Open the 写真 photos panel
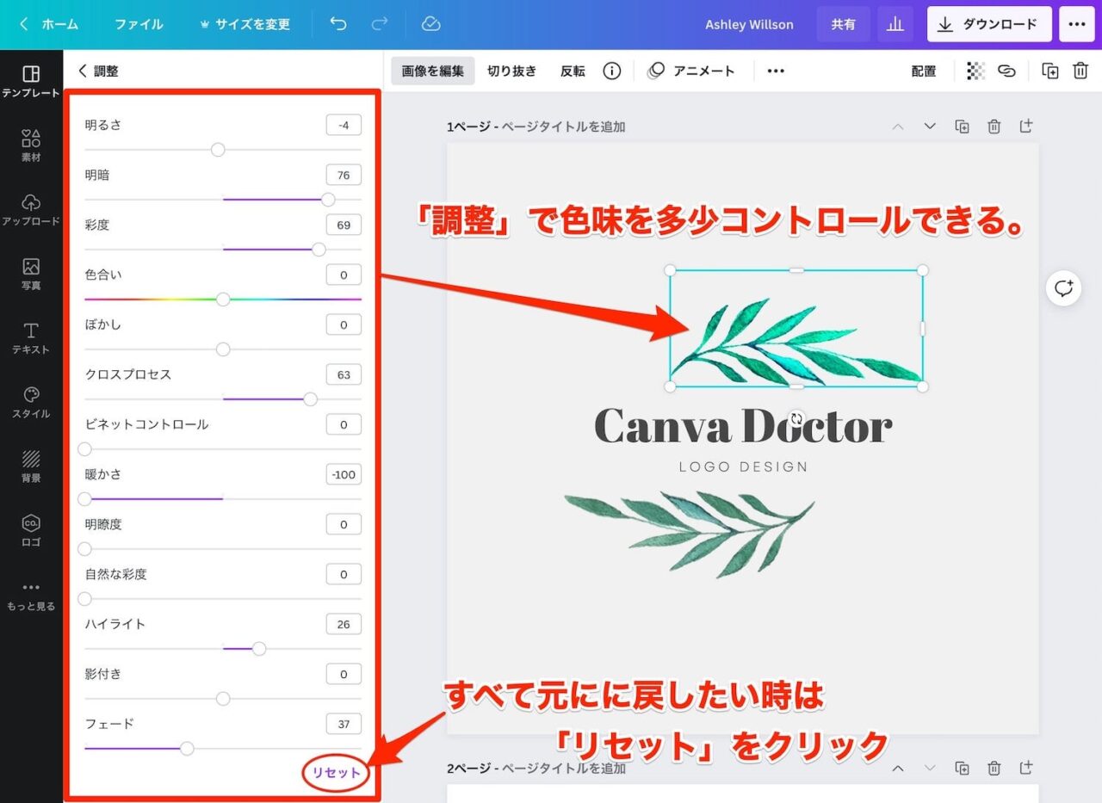Image resolution: width=1102 pixels, height=803 pixels. pyautogui.click(x=31, y=274)
